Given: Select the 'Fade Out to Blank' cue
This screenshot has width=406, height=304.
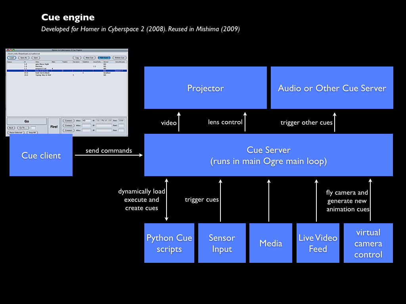Looking at the screenshot, I should [x=42, y=73].
